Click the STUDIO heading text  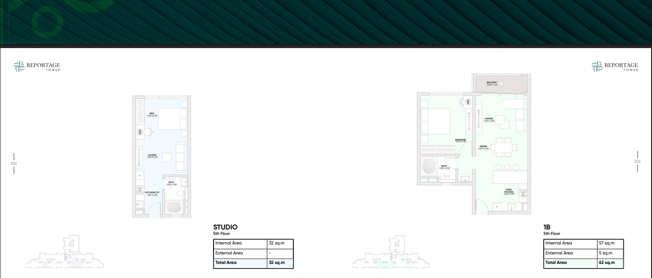point(225,227)
